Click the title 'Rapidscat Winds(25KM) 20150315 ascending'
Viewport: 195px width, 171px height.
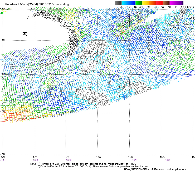tap(37, 4)
